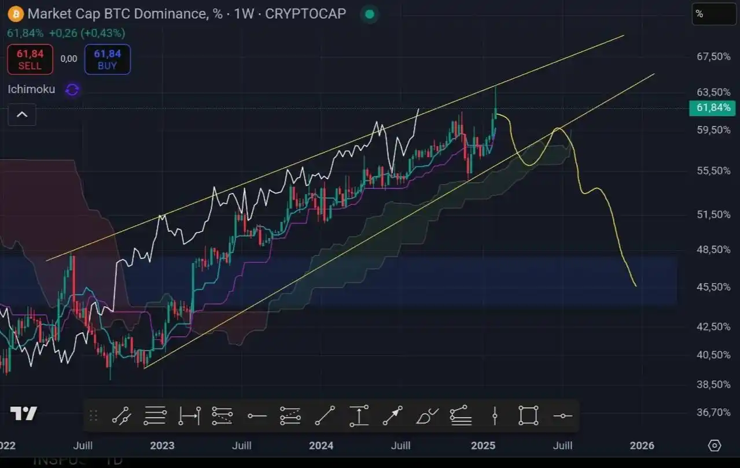Click the Ichimoku indicator refresh icon
The image size is (740, 468).
(72, 90)
